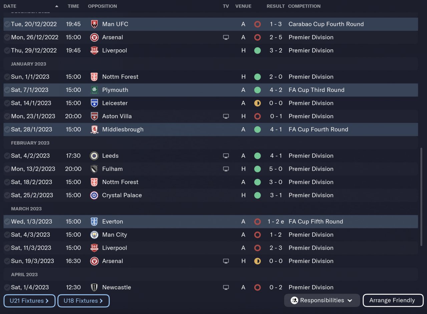
Task: Click the Middlesbrough club crest
Action: pyautogui.click(x=94, y=130)
